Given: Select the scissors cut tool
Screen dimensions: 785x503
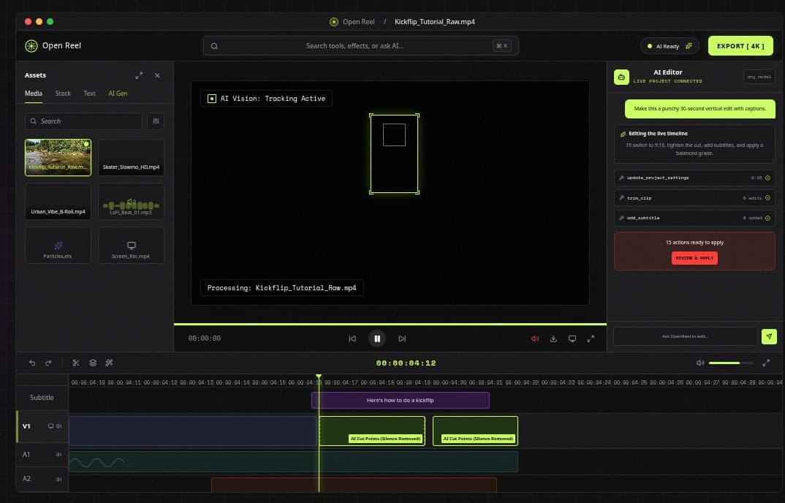Looking at the screenshot, I should [x=76, y=363].
